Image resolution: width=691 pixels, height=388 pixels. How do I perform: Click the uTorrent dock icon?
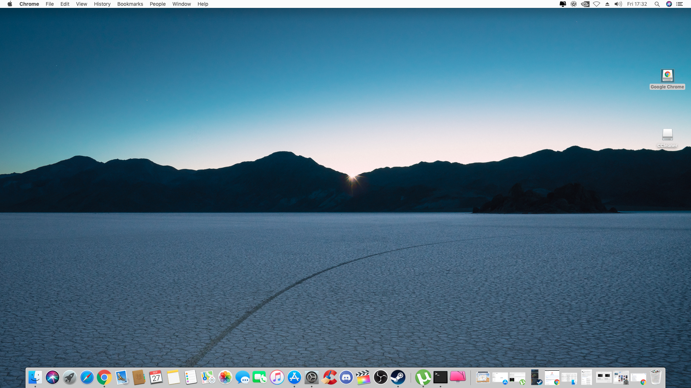[423, 378]
